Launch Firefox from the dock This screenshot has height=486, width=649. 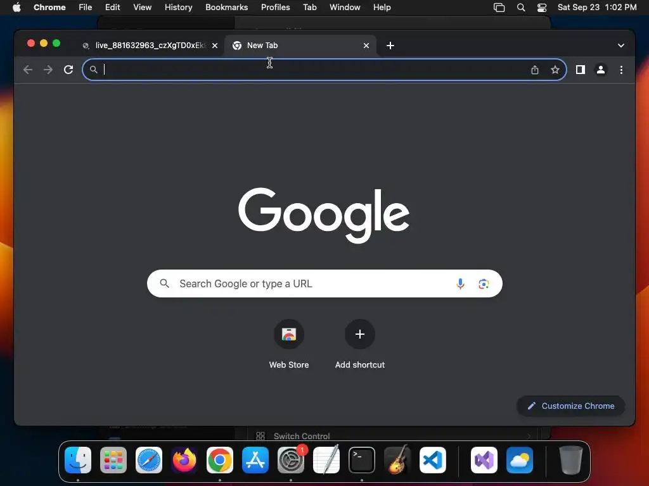point(184,460)
